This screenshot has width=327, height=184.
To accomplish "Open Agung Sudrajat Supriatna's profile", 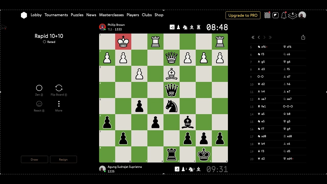I will point(125,167).
